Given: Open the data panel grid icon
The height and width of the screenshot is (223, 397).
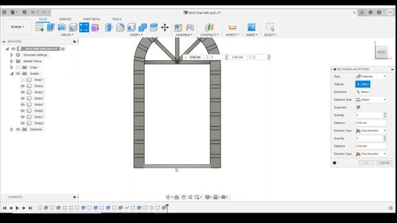Looking at the screenshot, I should (4, 12).
